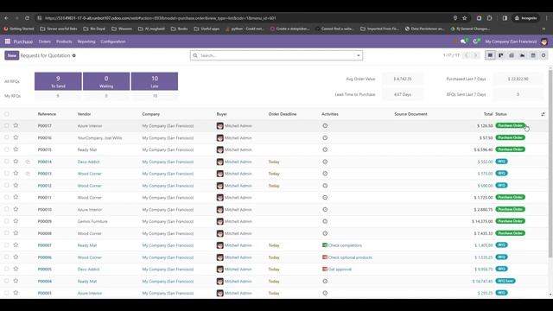Image resolution: width=553 pixels, height=311 pixels.
Task: Show hidden bookmarks overflow chevron
Action: [543, 29]
